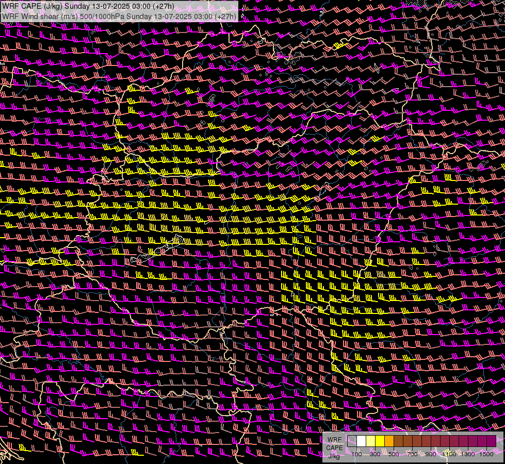505x464 pixels.
Task: Select the bright yellow legend swatch
Action: pos(380,441)
